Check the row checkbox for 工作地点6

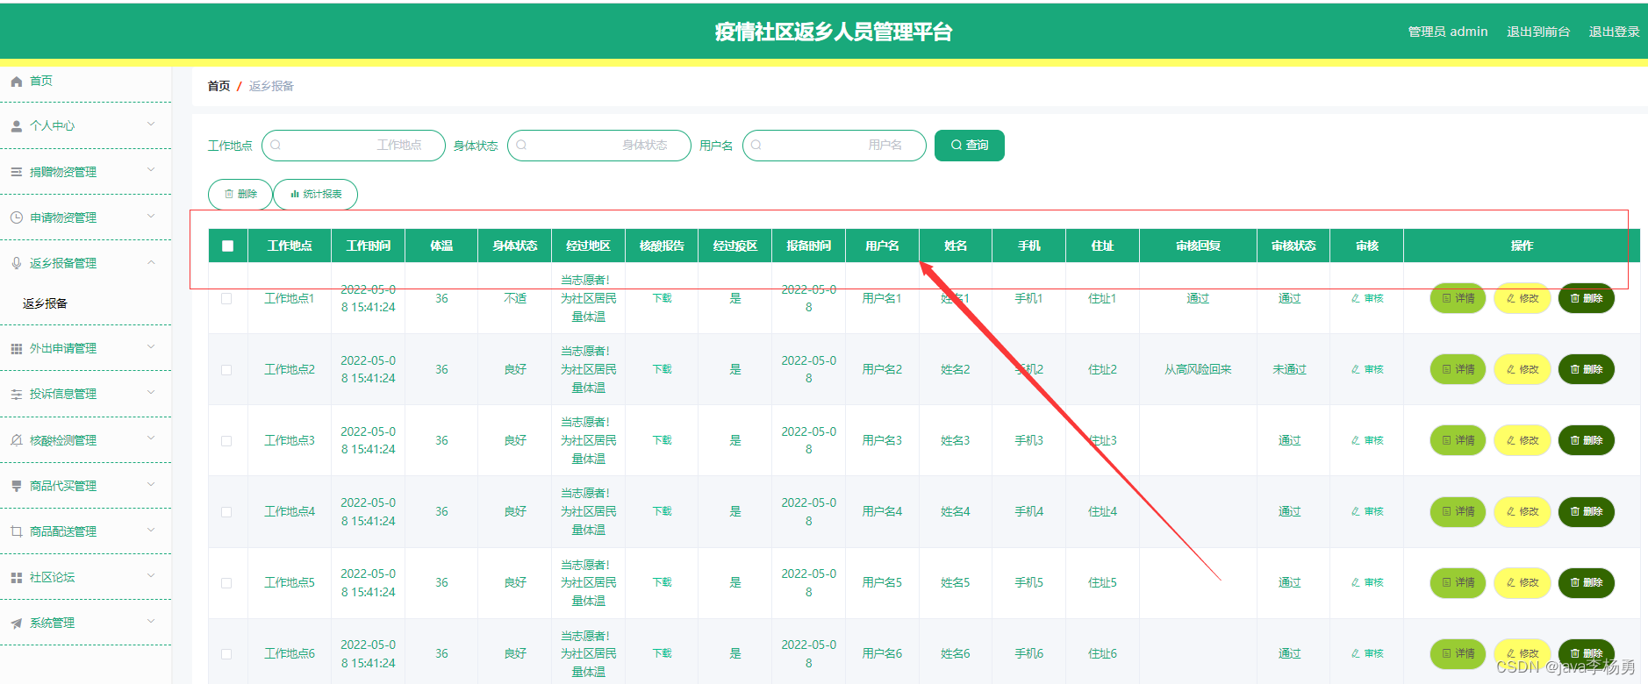point(226,654)
